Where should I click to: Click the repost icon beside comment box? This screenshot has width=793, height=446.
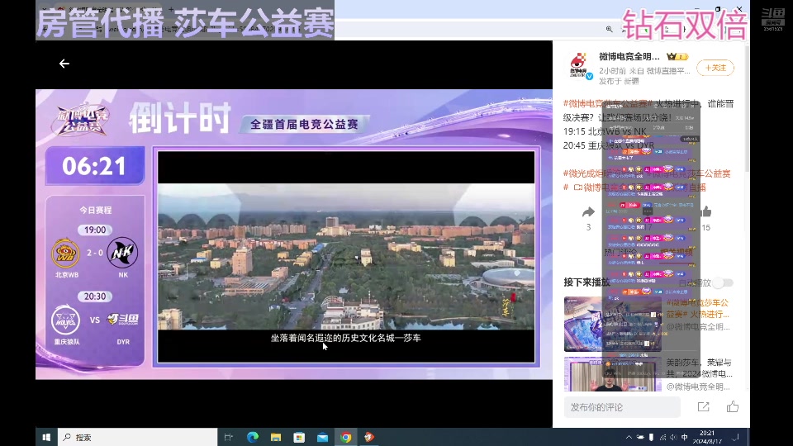(x=704, y=407)
